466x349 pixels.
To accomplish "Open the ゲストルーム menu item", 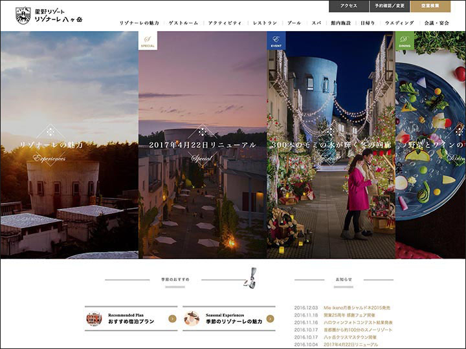I will coord(183,23).
